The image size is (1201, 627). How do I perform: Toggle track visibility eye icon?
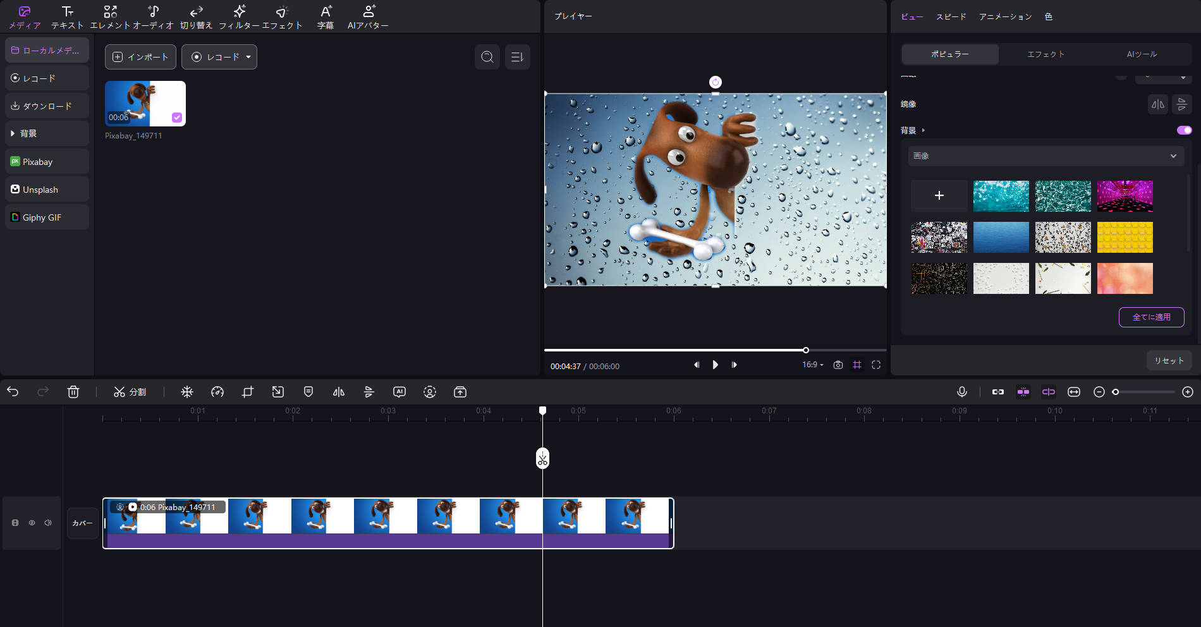(32, 523)
